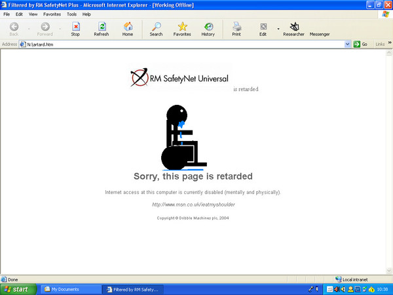
Task: Click the page icon in address bar
Action: click(22, 45)
